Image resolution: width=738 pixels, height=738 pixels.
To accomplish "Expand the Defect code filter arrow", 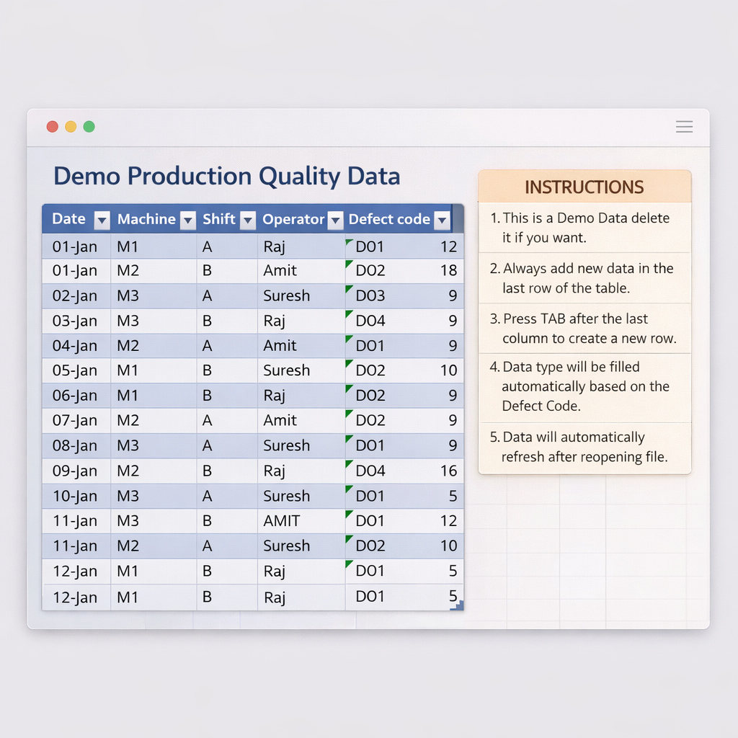I will pyautogui.click(x=442, y=220).
